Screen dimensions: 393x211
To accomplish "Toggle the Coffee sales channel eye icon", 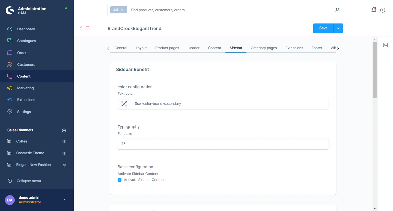I will pyautogui.click(x=64, y=141).
